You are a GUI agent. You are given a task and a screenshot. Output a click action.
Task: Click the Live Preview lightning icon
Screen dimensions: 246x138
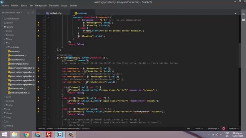(x=243, y=14)
